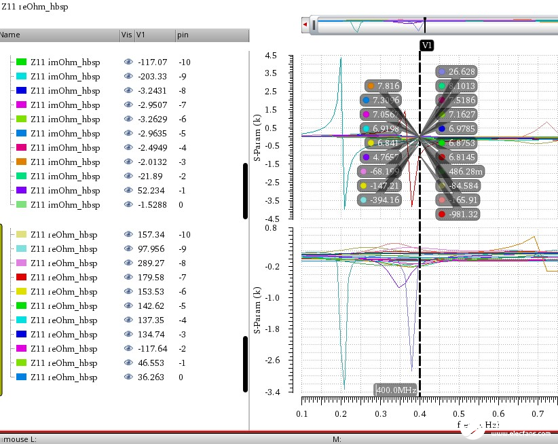Image resolution: width=558 pixels, height=444 pixels.
Task: Click the 134.74 value cell
Action: click(151, 334)
